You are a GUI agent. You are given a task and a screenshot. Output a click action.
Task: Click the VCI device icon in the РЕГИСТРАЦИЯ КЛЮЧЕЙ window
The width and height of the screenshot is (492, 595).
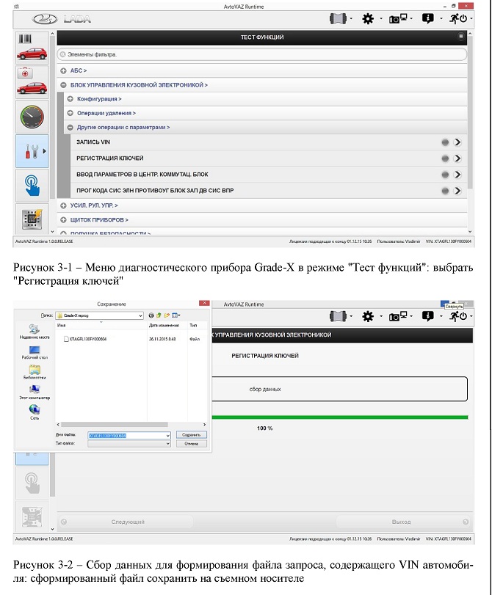(338, 316)
